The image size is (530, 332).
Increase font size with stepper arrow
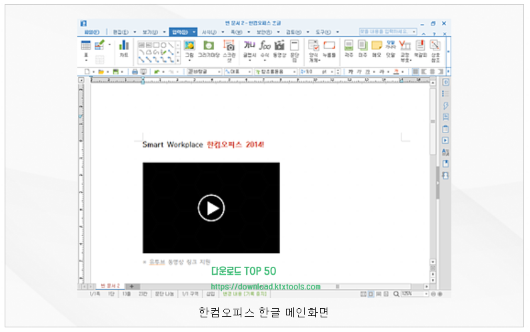338,70
